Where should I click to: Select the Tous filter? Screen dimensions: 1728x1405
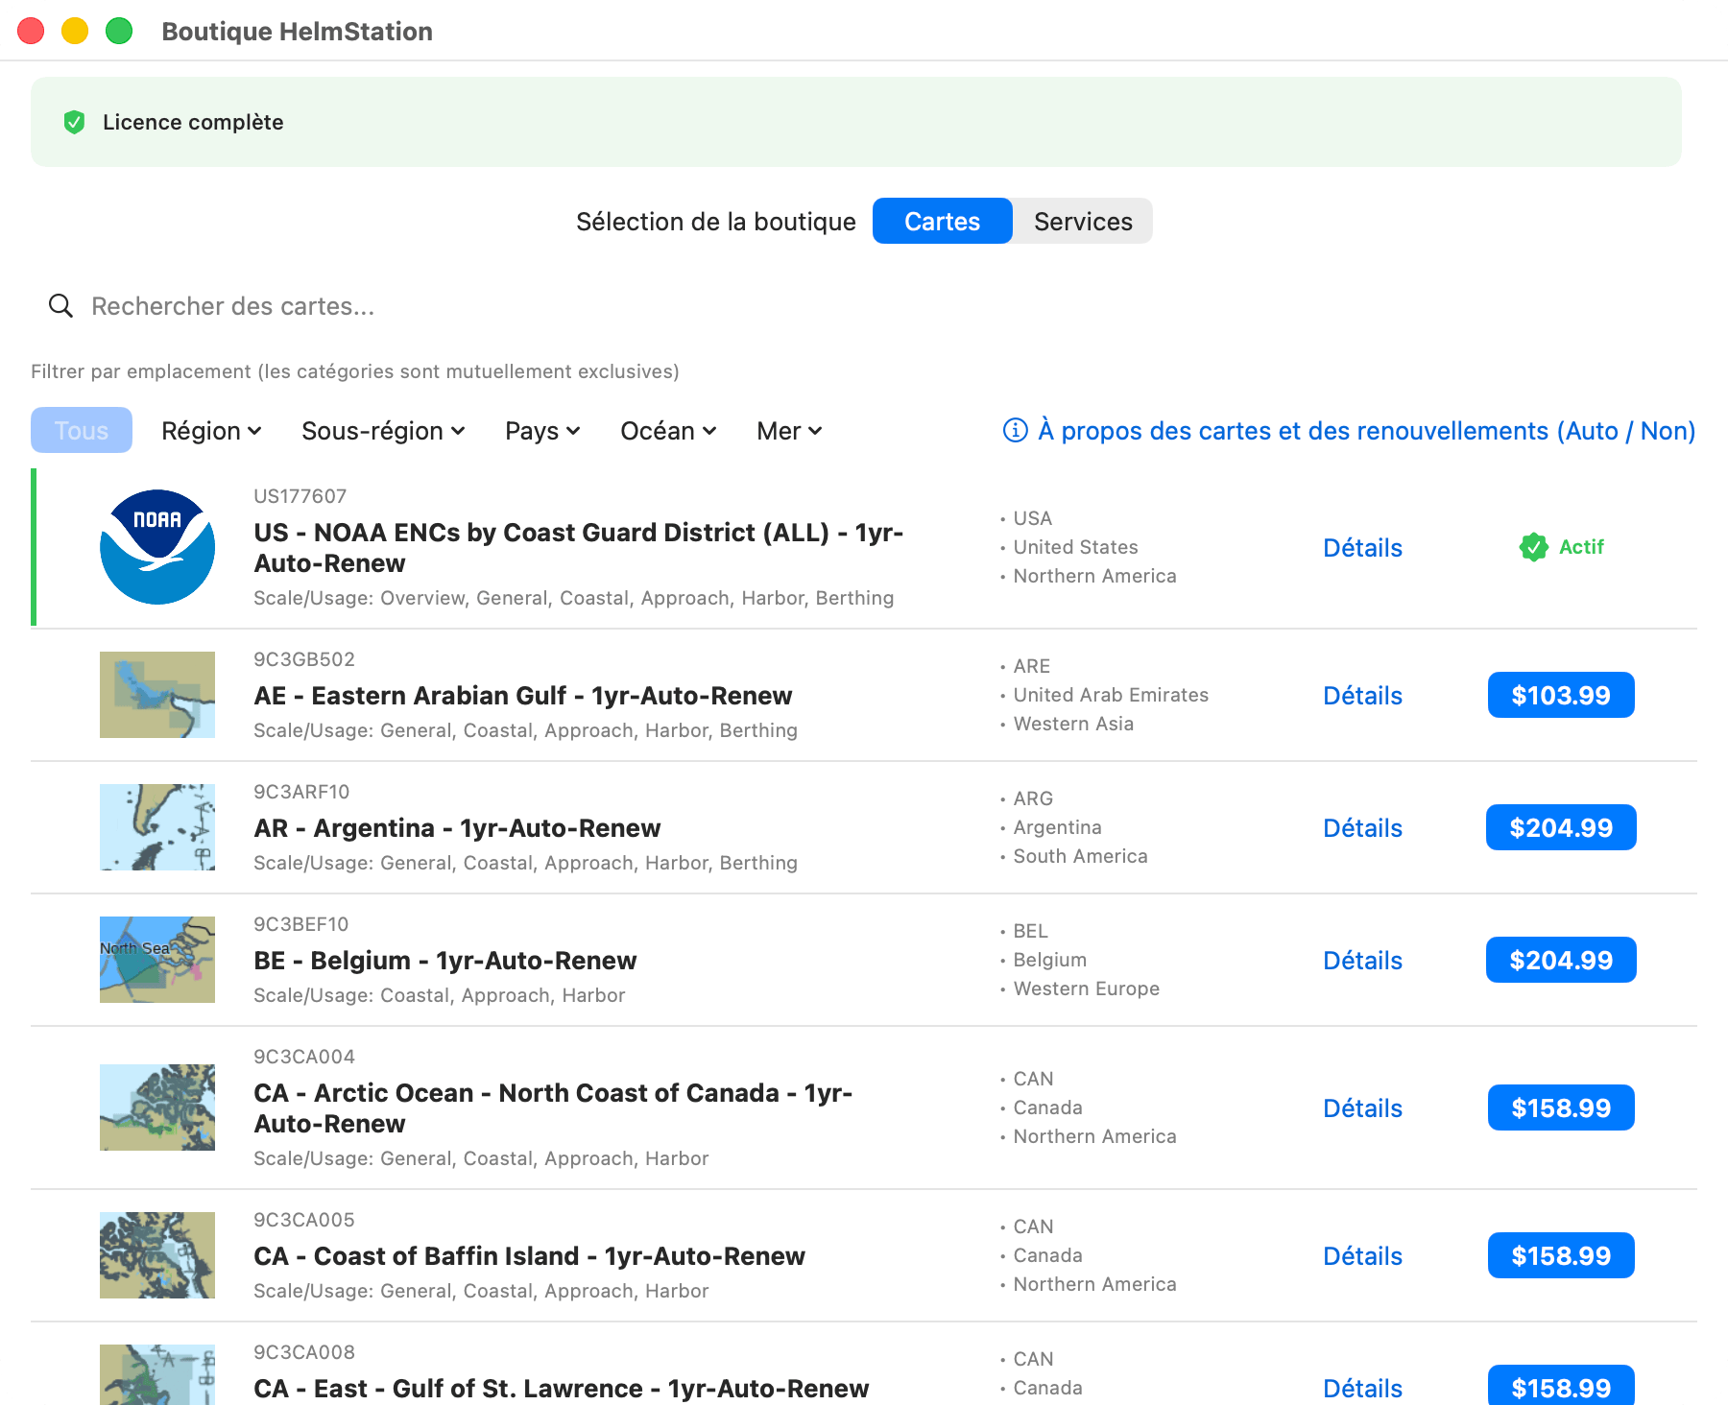point(82,430)
